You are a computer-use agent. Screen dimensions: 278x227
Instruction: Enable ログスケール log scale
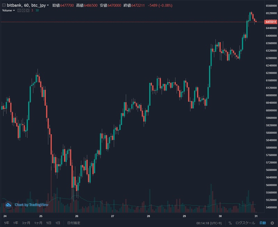coord(245,223)
